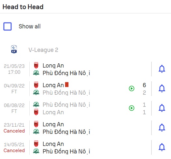Click the V-League 2 logo icon
This screenshot has height=159, width=171.
coord(14,49)
